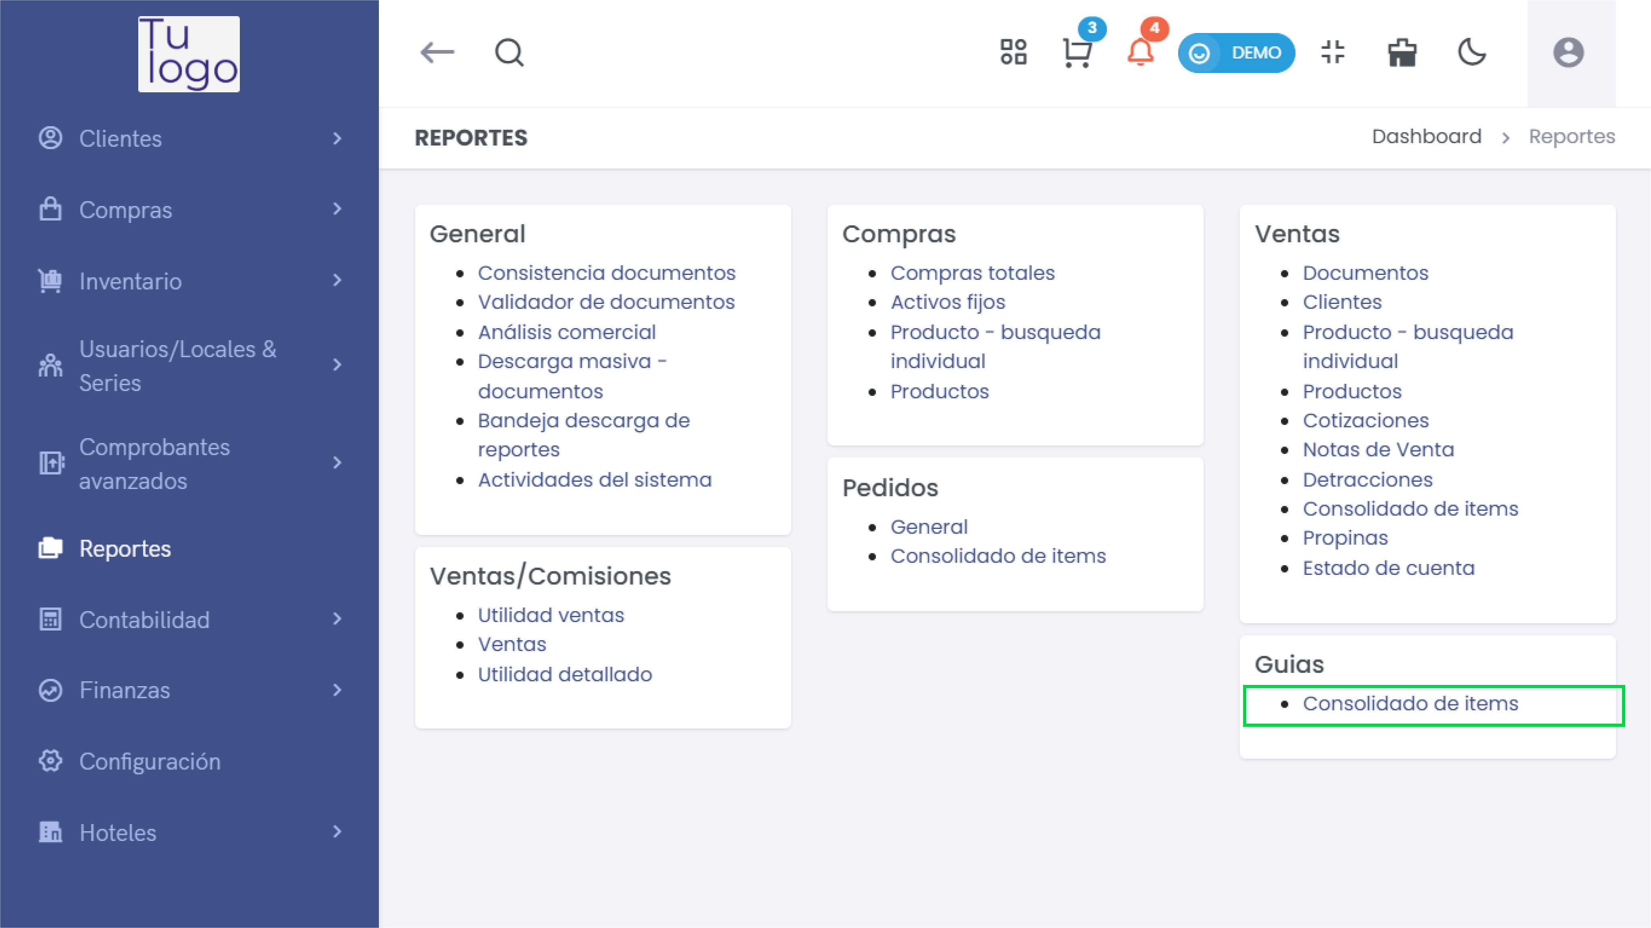This screenshot has width=1651, height=928.
Task: Click the Tu logo image
Action: 189,54
